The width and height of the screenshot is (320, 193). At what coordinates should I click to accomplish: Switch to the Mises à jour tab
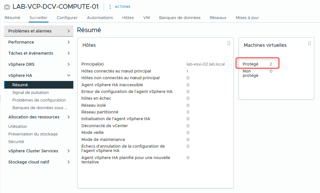click(x=247, y=18)
